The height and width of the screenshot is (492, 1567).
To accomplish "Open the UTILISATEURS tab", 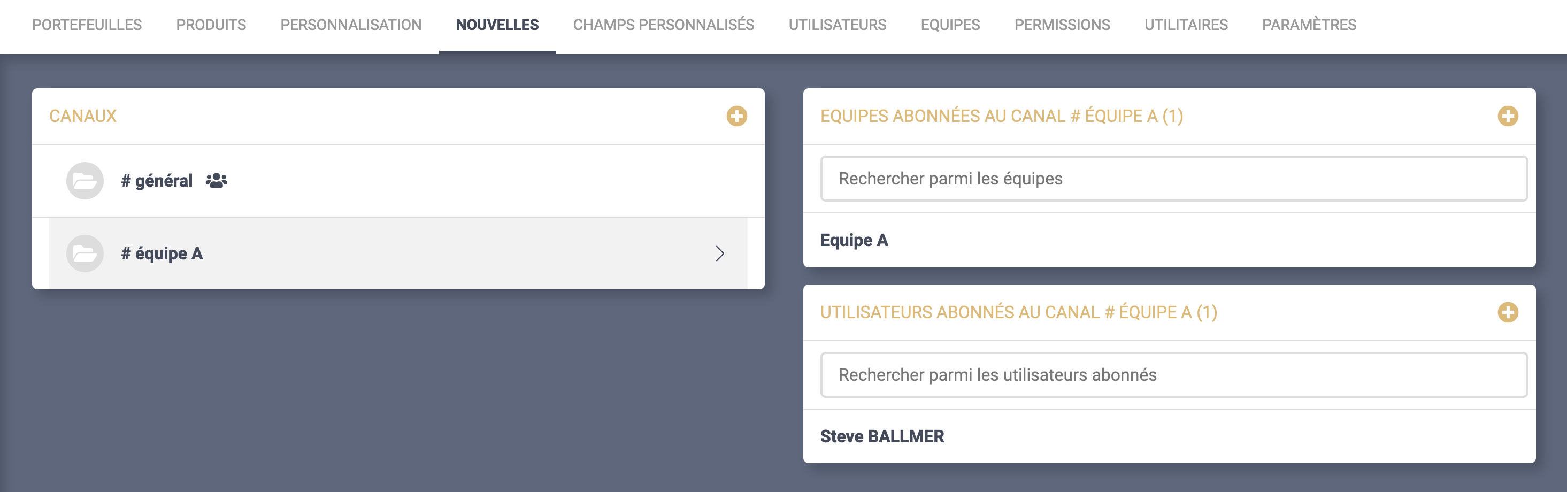I will 838,24.
